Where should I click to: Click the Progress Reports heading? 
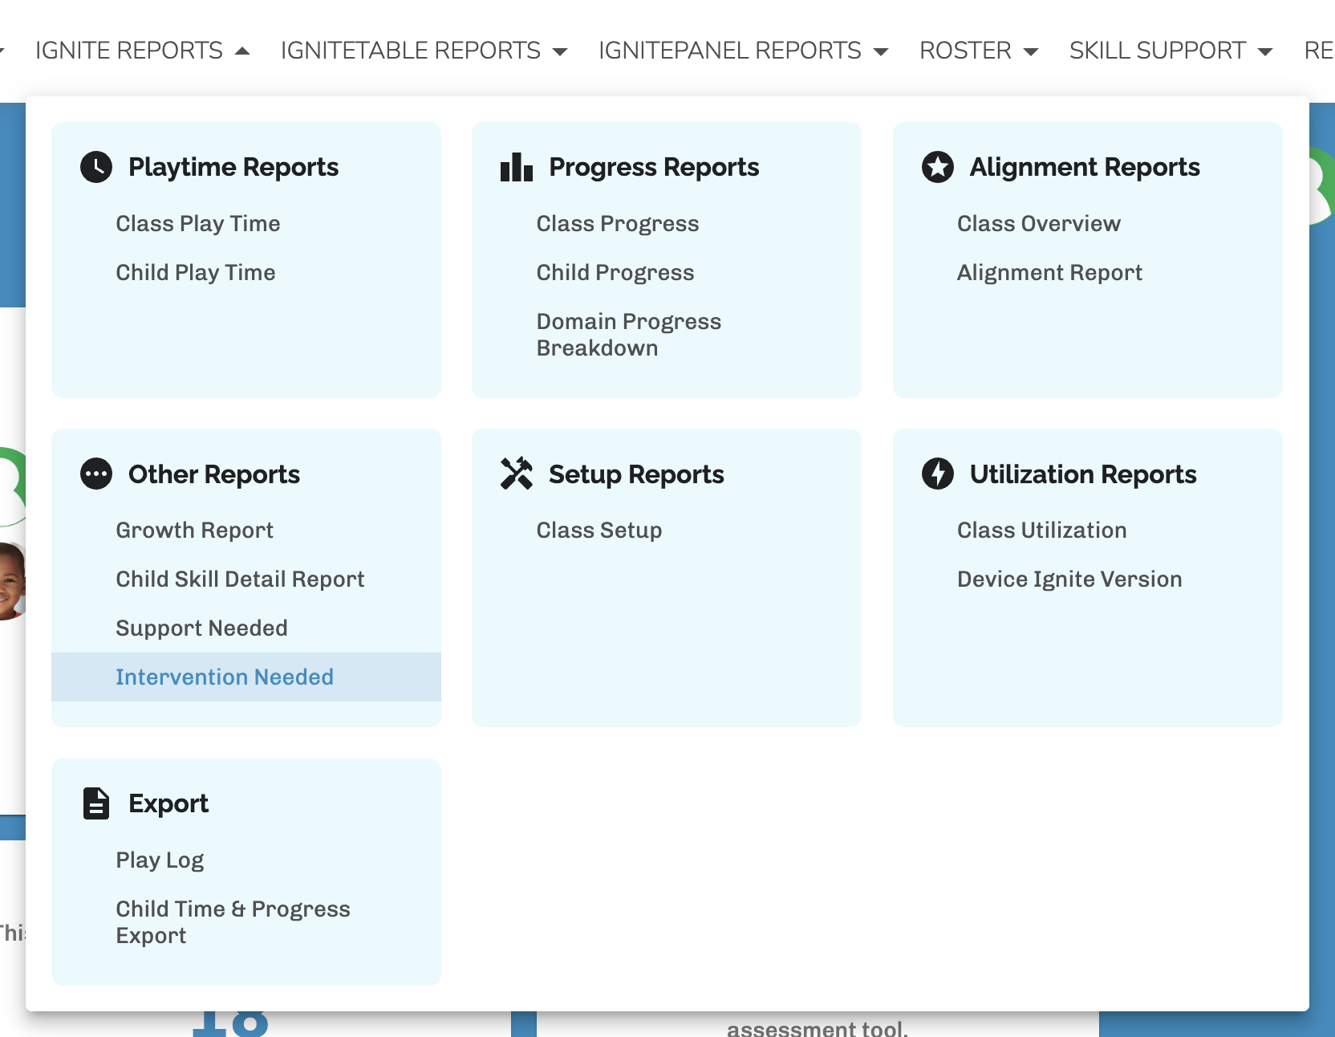tap(654, 167)
